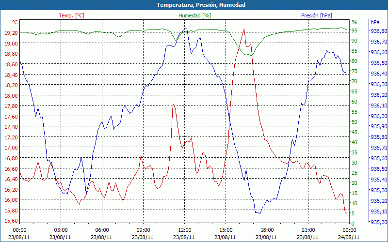Click the "936,80" pressure axis value
Image resolution: width=388 pixels, height=242 pixels.
tap(378, 31)
